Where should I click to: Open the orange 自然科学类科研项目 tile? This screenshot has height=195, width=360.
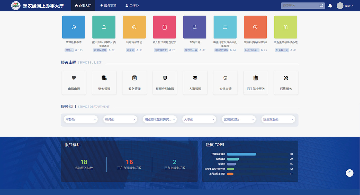click(255, 27)
